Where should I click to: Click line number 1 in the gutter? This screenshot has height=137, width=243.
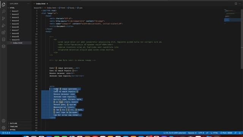tap(37, 11)
